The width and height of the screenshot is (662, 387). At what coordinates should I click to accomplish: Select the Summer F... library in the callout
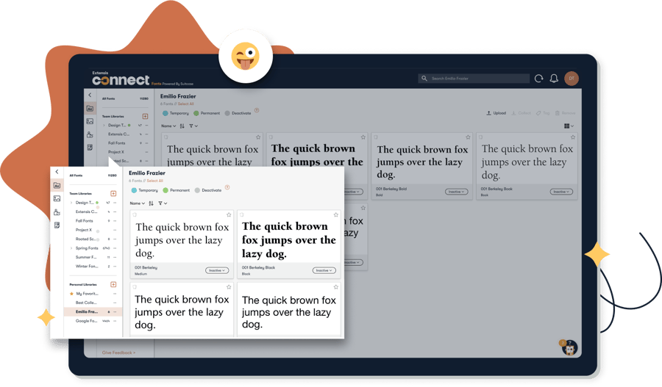86,257
